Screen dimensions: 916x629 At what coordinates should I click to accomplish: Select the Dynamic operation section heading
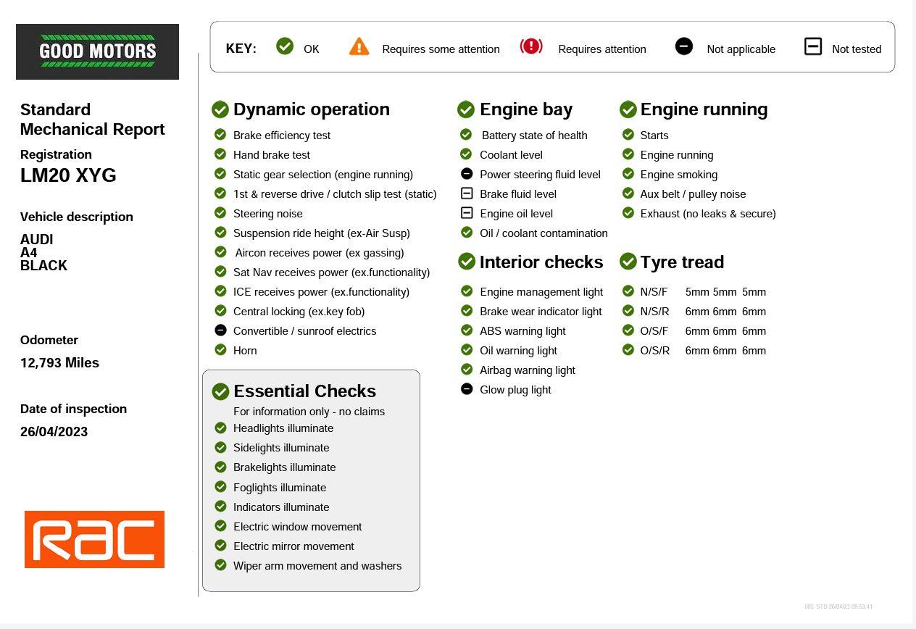coord(311,109)
